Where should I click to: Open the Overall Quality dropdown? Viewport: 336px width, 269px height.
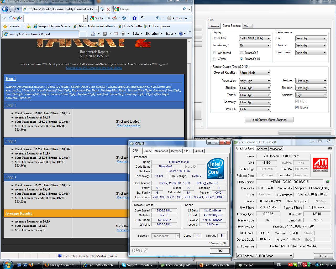pos(255,73)
